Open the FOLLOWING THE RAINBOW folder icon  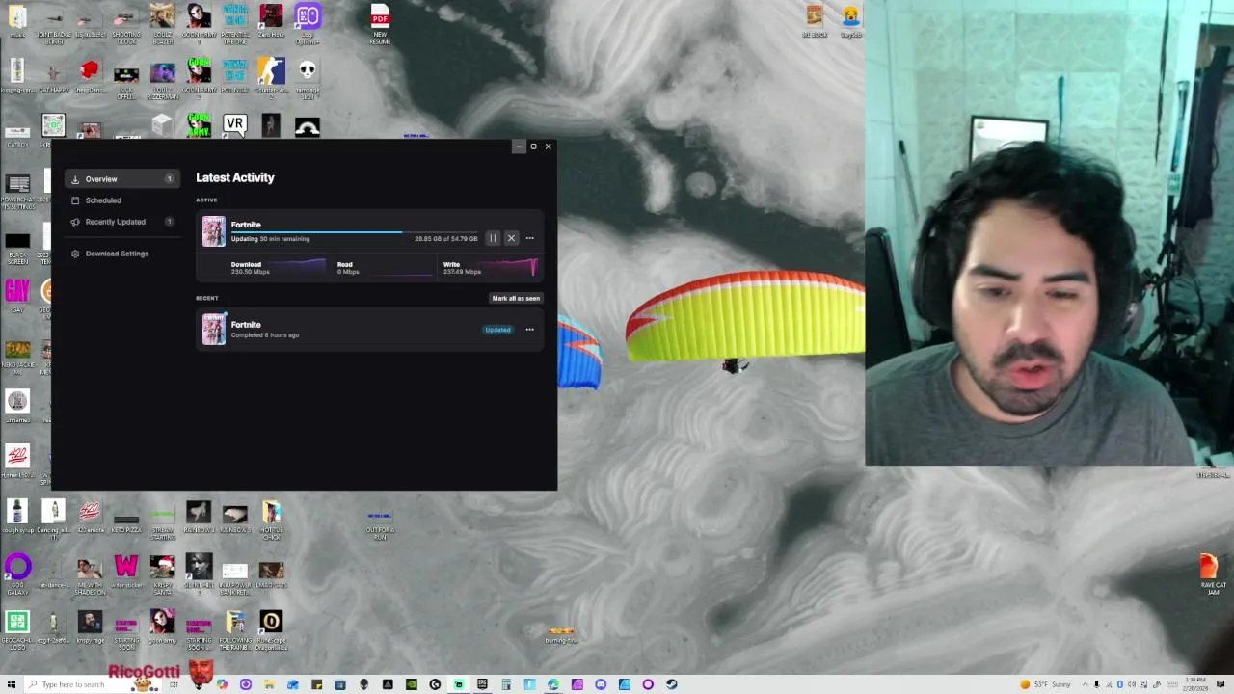pyautogui.click(x=234, y=629)
